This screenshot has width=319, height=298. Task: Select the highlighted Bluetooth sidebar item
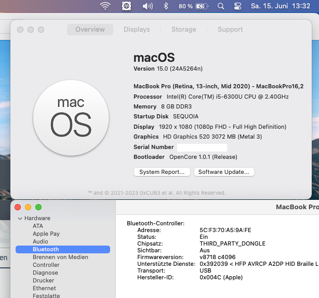pyautogui.click(x=63, y=249)
